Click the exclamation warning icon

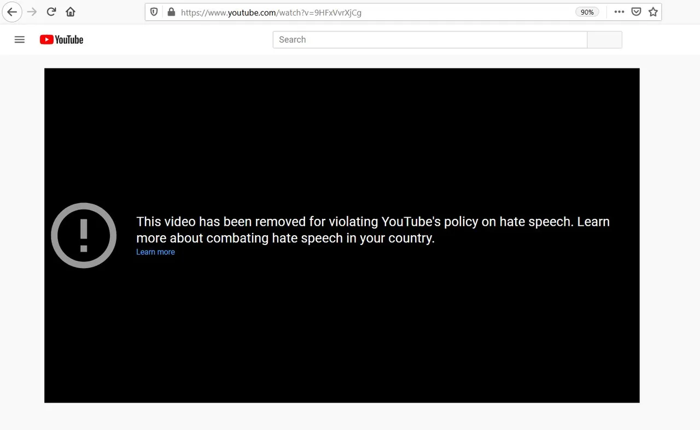click(84, 235)
